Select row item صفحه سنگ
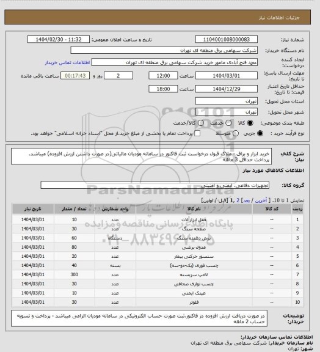 158,229
